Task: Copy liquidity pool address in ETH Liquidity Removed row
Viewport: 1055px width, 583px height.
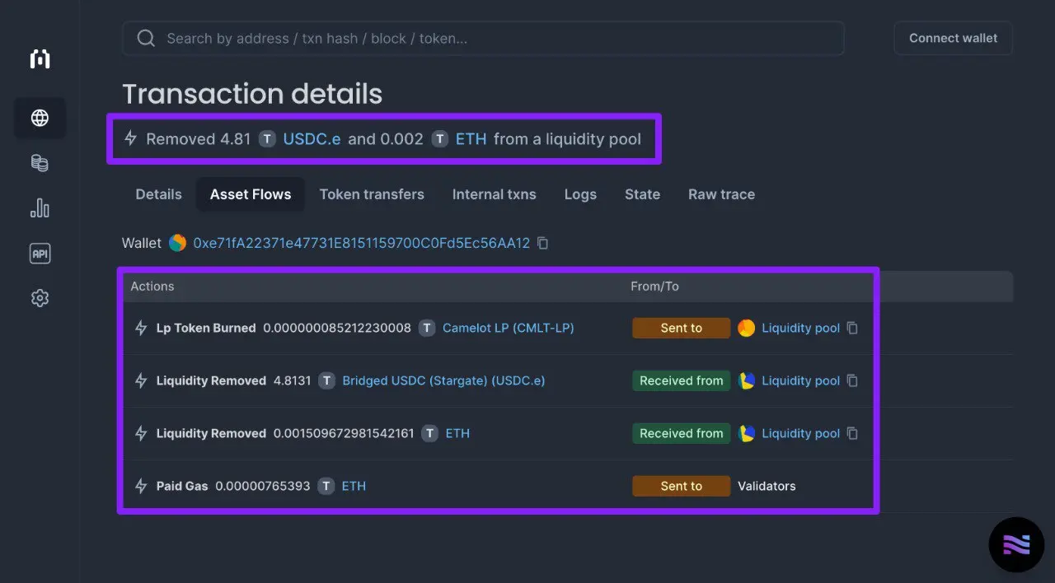Action: pyautogui.click(x=852, y=433)
